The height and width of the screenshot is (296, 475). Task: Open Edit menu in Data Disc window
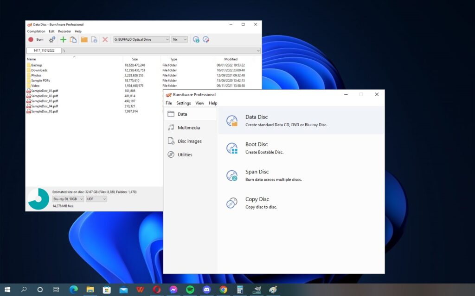(x=51, y=31)
